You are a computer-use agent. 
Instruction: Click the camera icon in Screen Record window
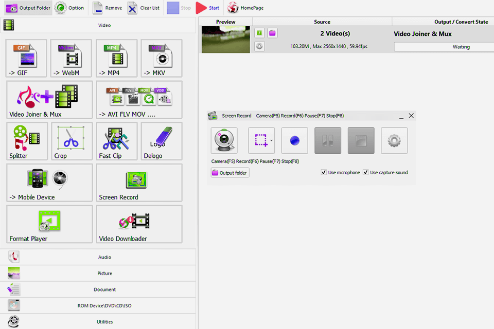(x=224, y=140)
